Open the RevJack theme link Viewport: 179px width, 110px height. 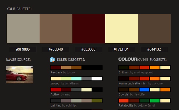point(57,72)
